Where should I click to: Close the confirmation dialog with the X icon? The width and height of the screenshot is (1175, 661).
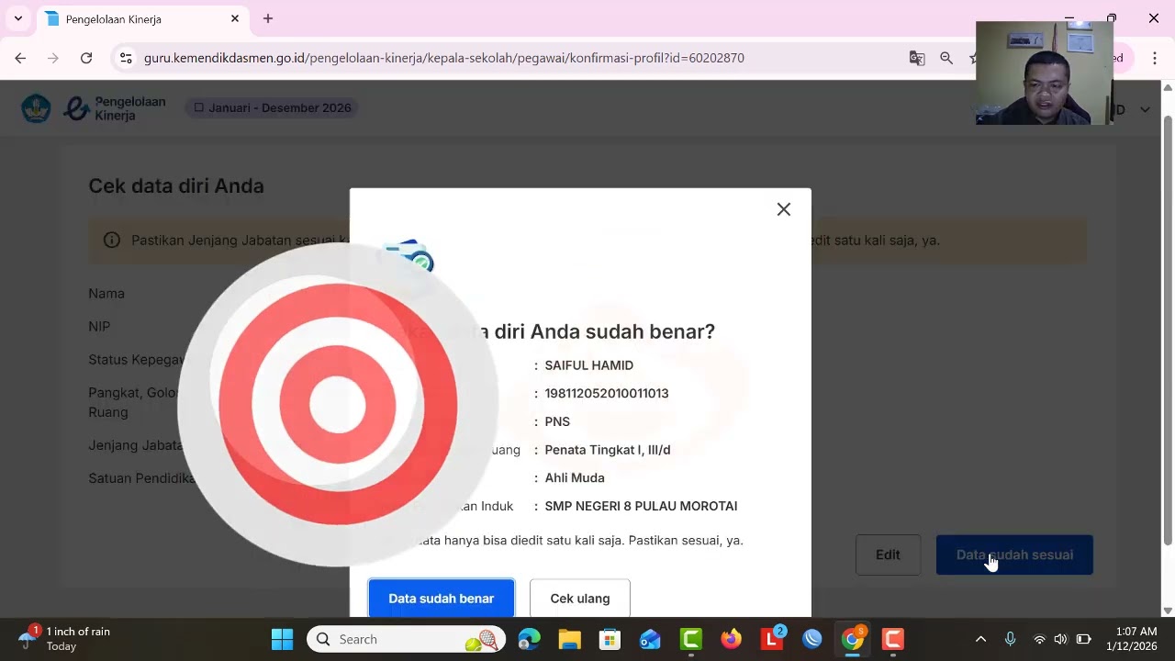tap(783, 209)
